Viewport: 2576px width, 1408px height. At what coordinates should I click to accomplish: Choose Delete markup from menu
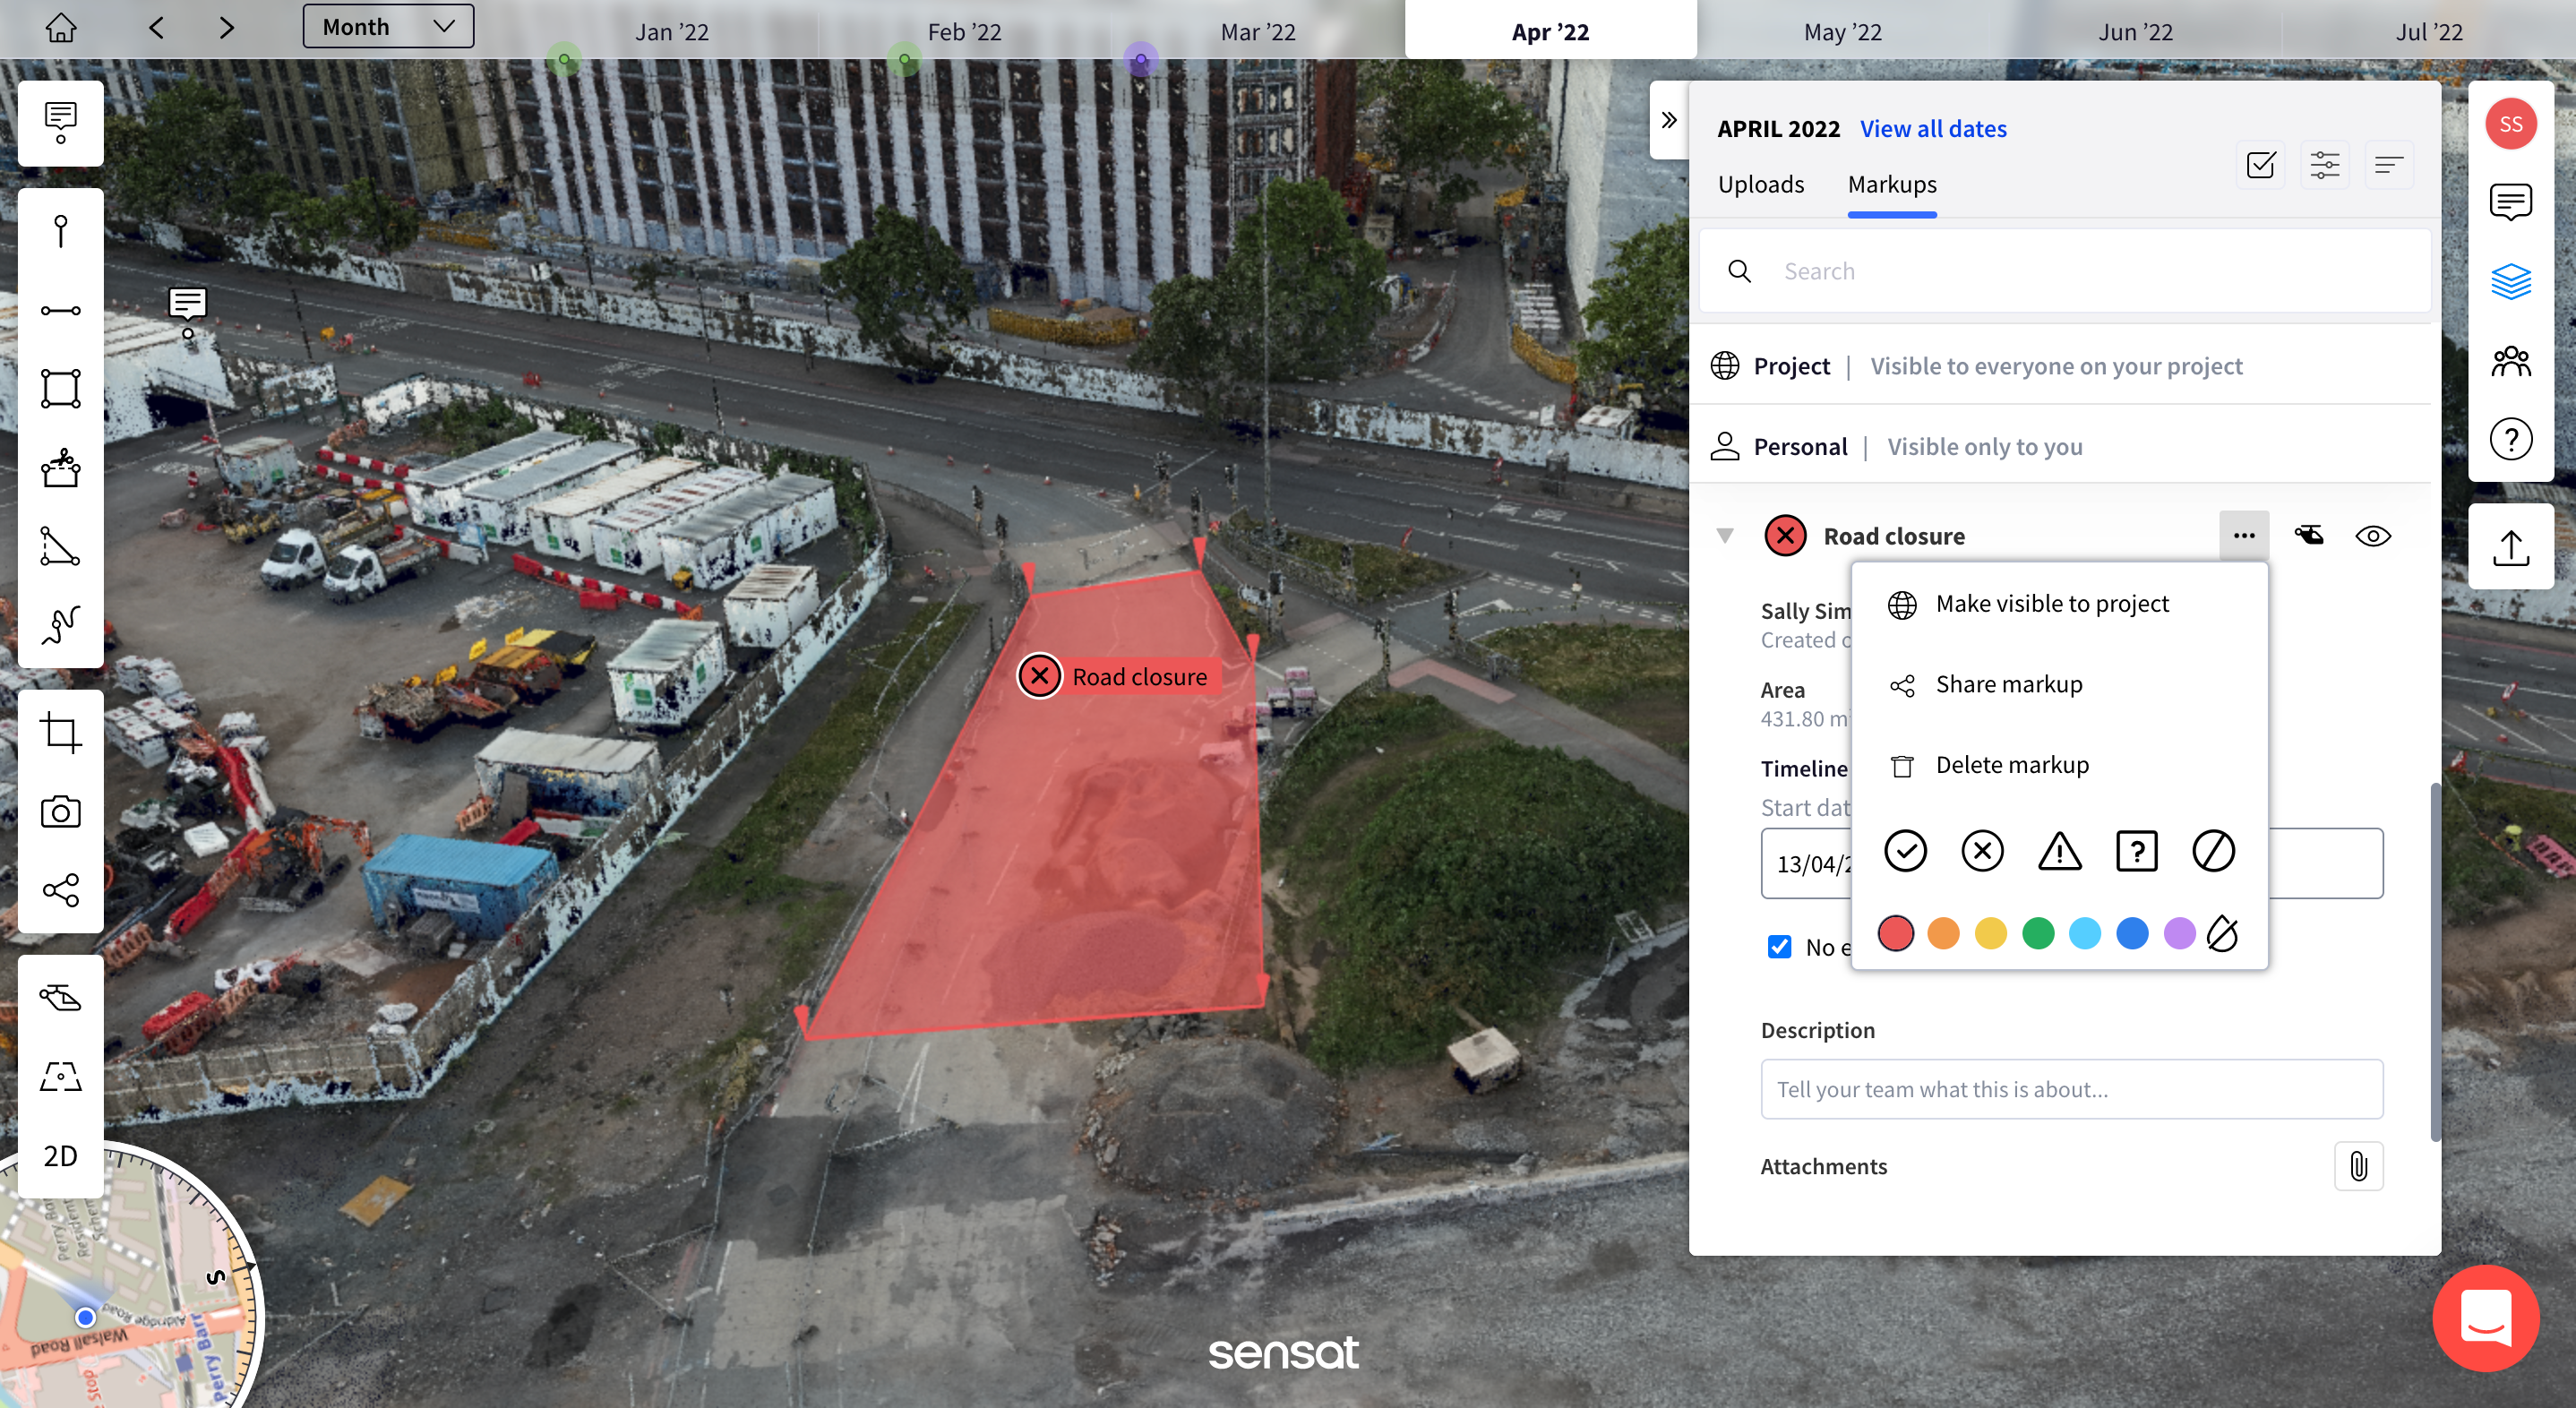(x=2011, y=765)
